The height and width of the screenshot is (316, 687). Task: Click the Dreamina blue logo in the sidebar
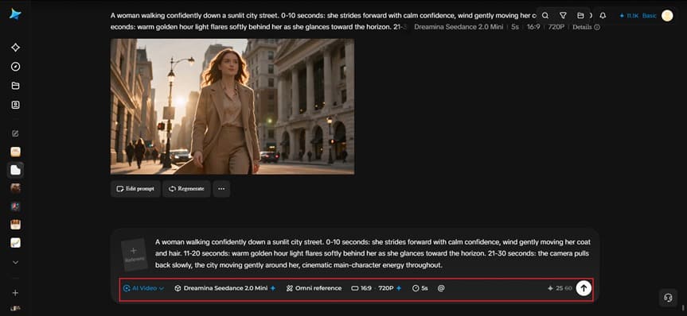click(x=15, y=14)
